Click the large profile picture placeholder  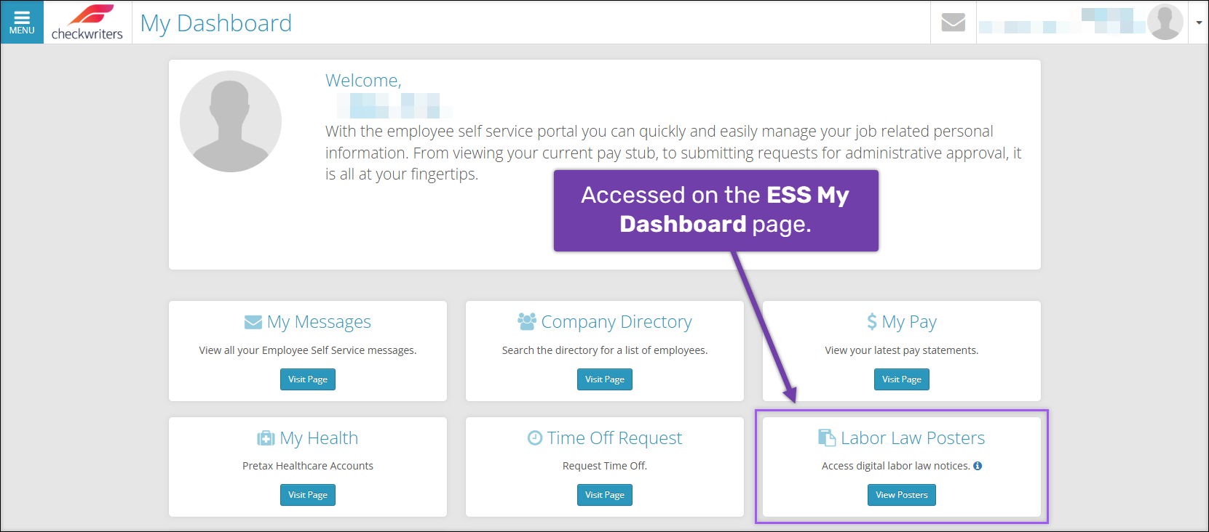231,121
